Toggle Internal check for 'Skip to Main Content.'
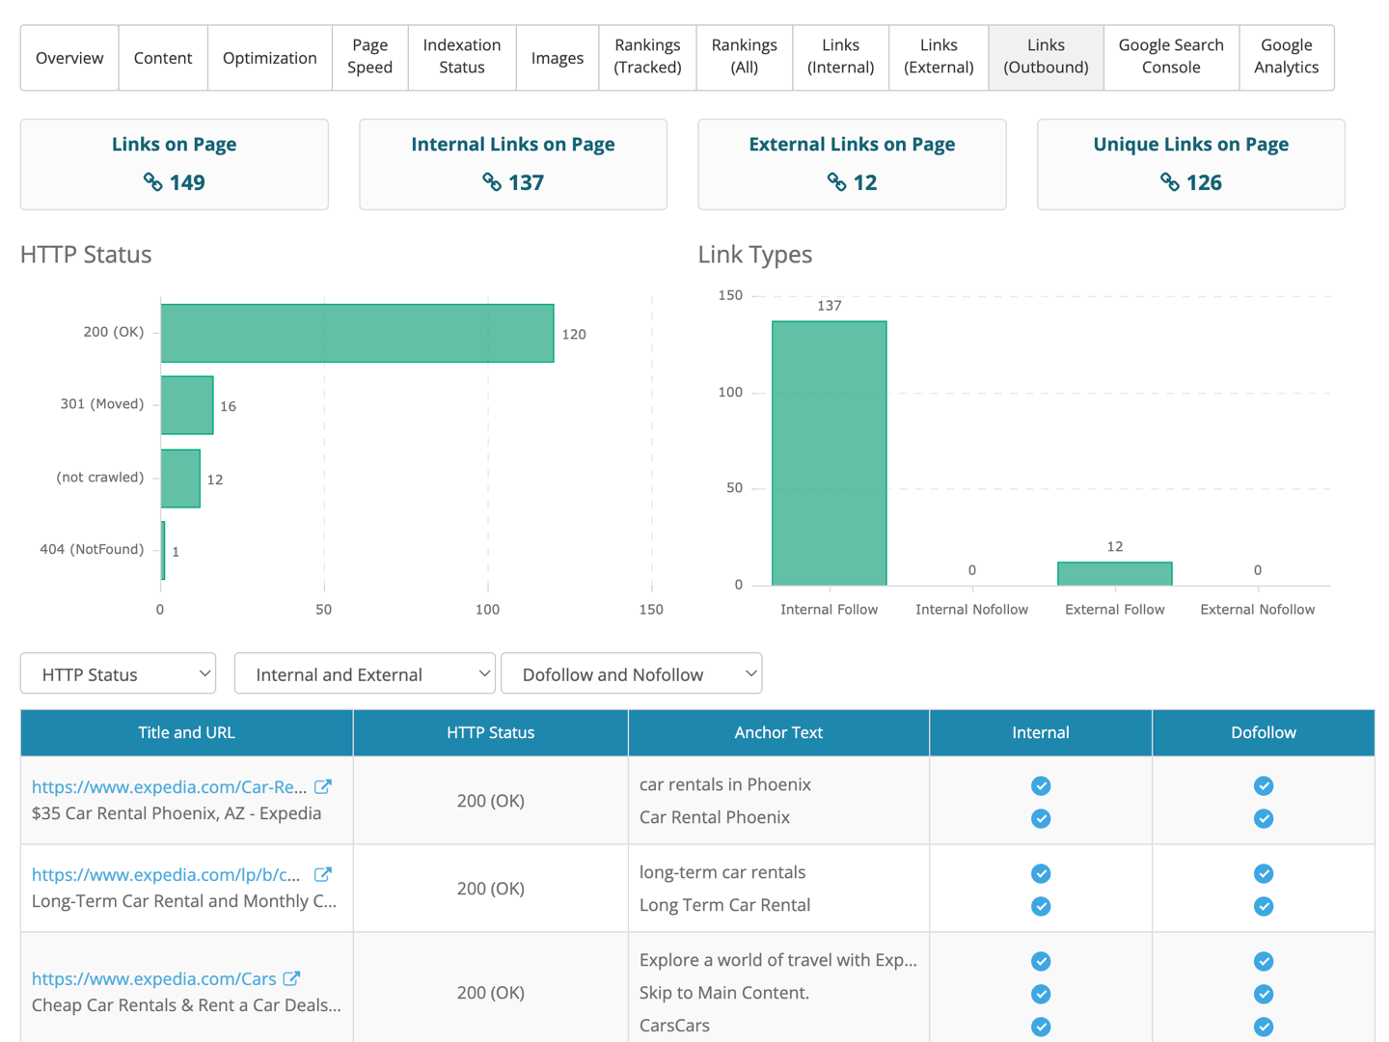The image size is (1389, 1042). pyautogui.click(x=1041, y=994)
